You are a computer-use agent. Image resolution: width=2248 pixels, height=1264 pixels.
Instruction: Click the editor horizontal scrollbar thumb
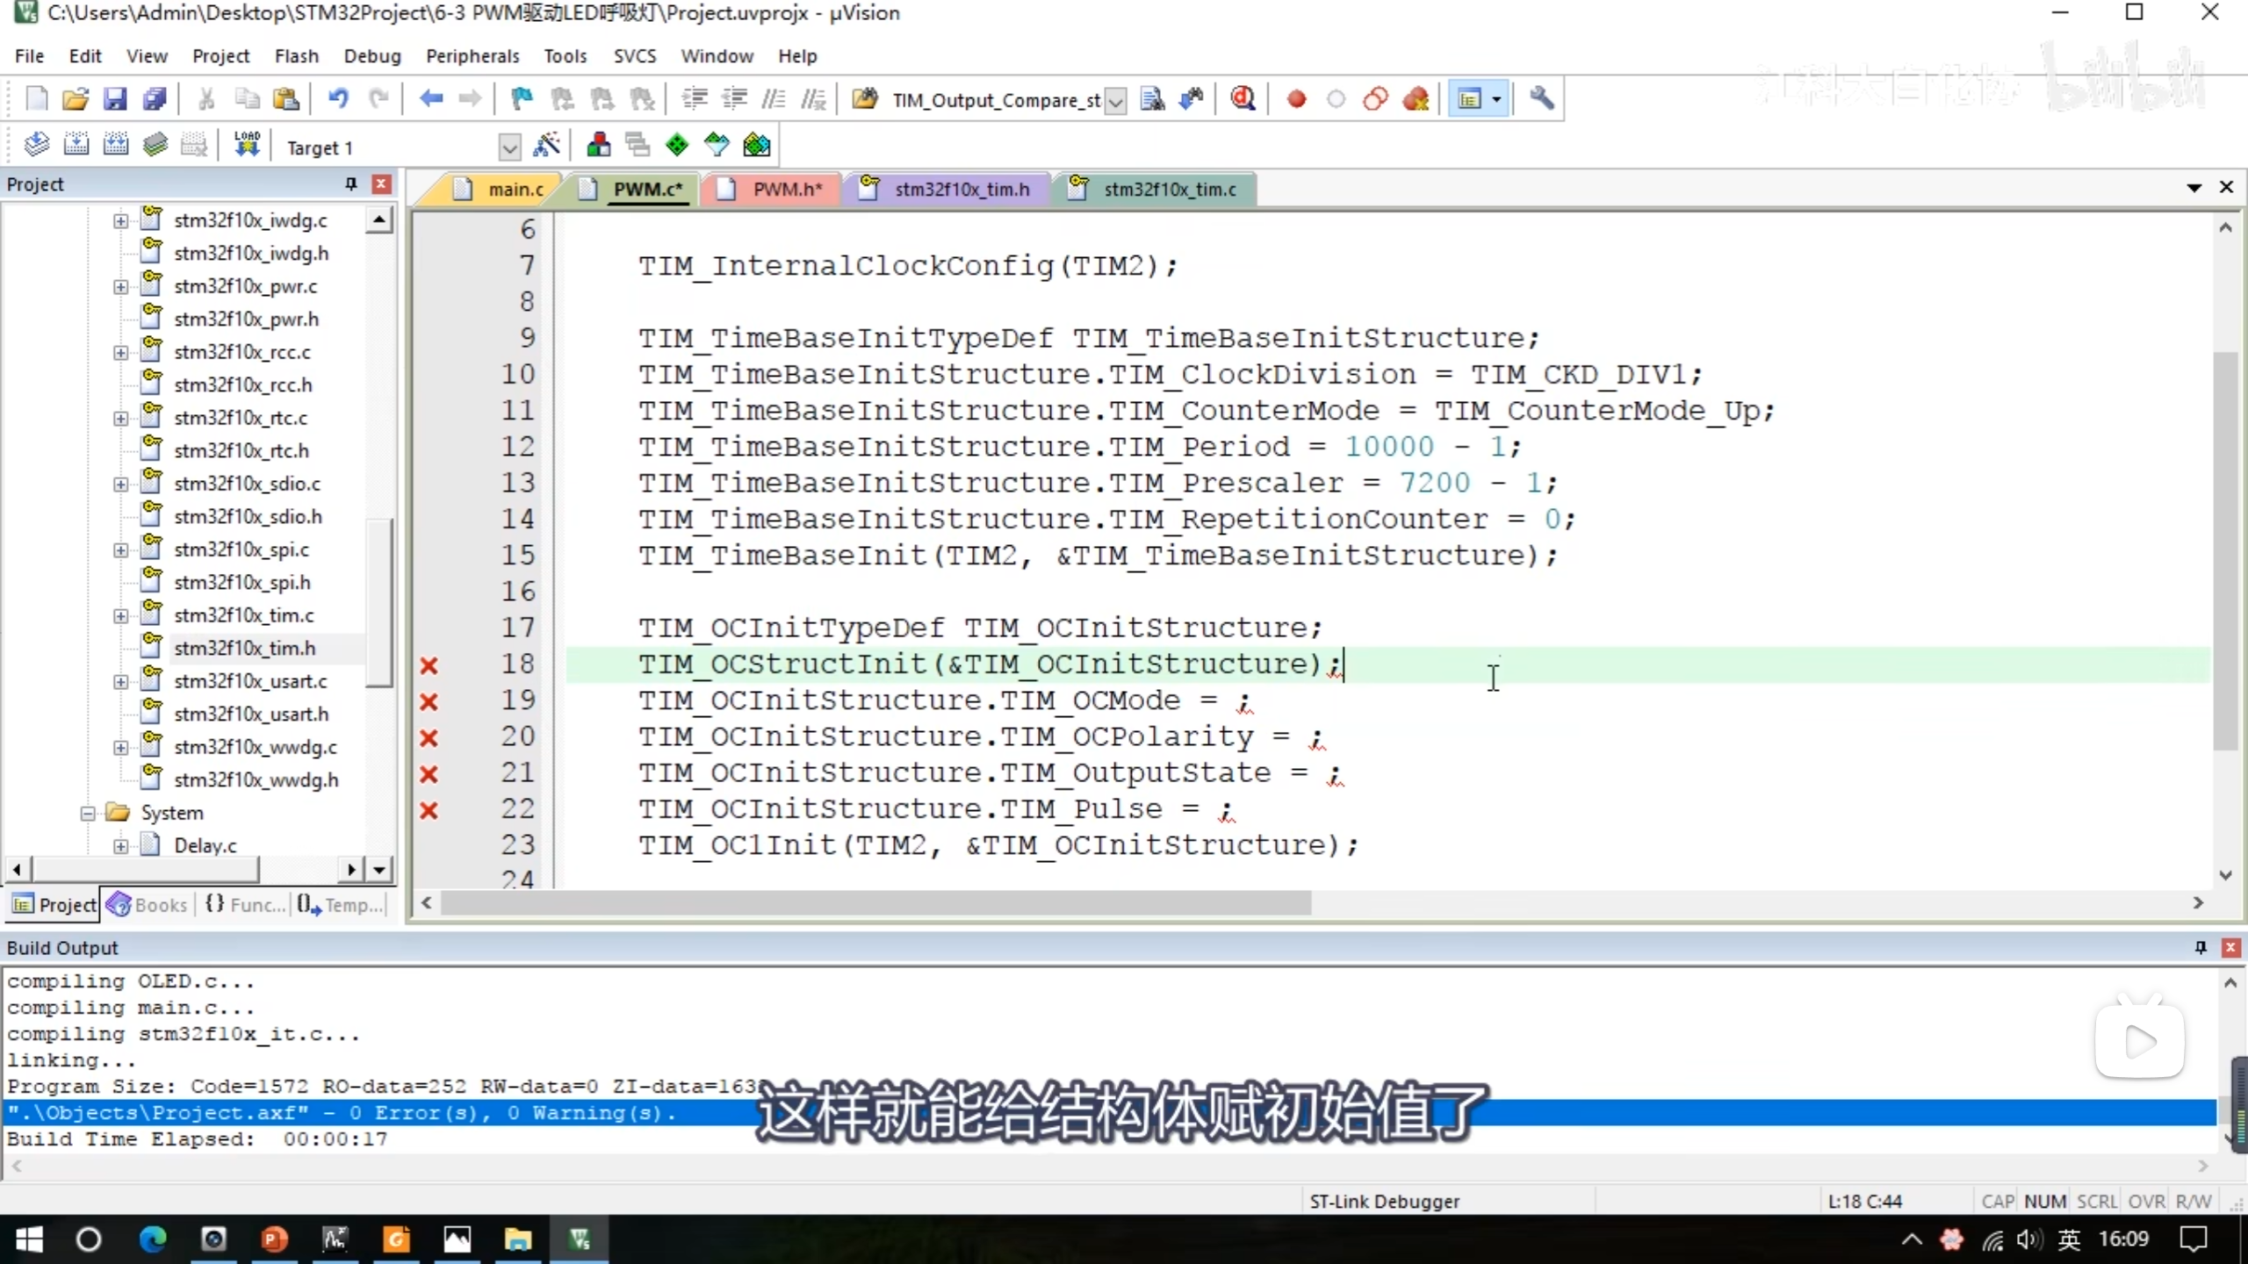[875, 902]
